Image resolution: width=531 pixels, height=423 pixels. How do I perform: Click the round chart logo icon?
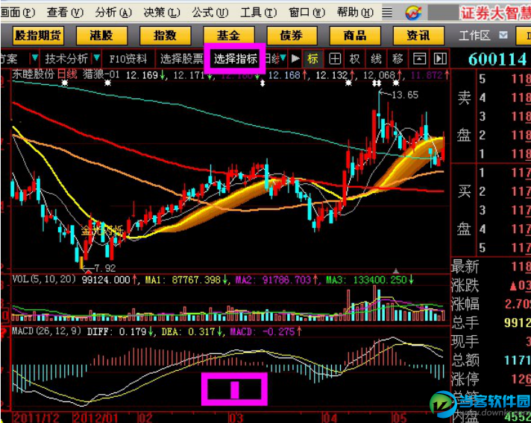click(413, 13)
